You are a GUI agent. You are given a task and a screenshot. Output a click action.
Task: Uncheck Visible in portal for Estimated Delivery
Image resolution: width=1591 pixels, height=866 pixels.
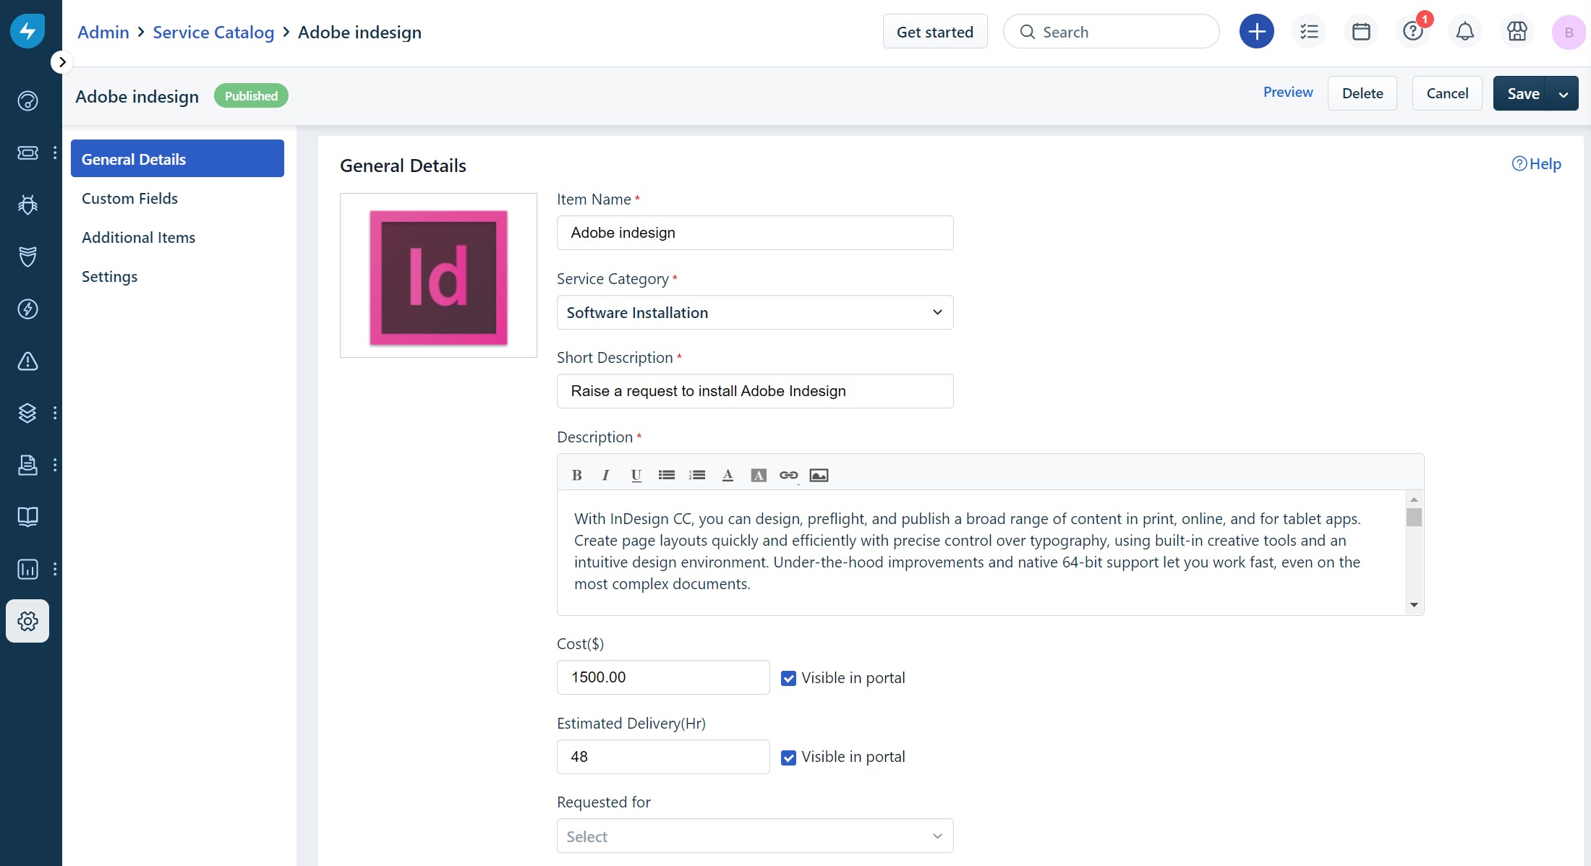[x=788, y=757]
